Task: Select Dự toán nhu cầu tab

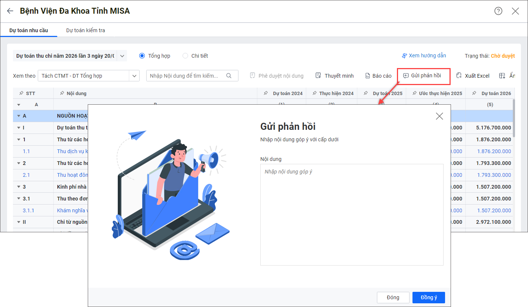Action: (x=29, y=30)
